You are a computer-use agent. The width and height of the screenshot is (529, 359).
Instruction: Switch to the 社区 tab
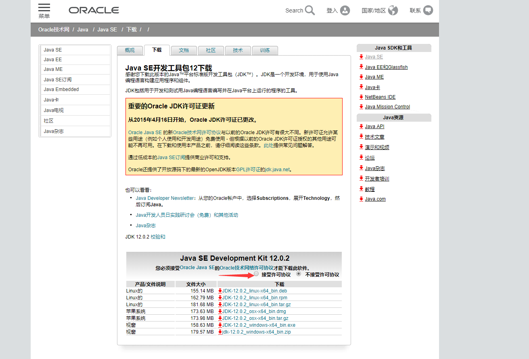click(211, 50)
